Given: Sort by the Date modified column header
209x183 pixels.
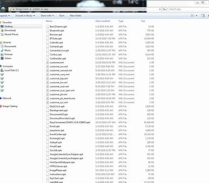Looking at the screenshot, I should (103, 21).
